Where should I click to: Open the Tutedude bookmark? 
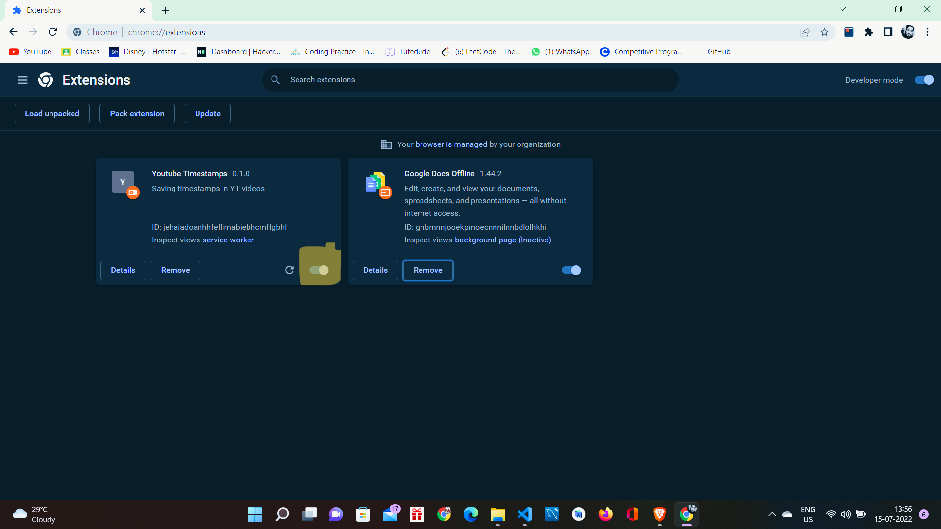(x=407, y=51)
